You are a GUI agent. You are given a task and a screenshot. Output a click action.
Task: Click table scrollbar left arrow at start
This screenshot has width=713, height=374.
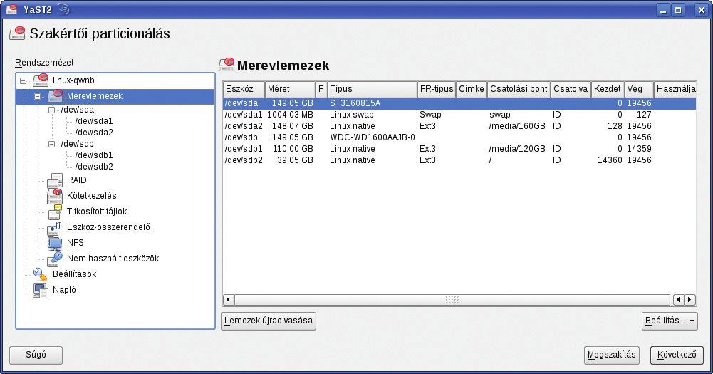pos(229,299)
